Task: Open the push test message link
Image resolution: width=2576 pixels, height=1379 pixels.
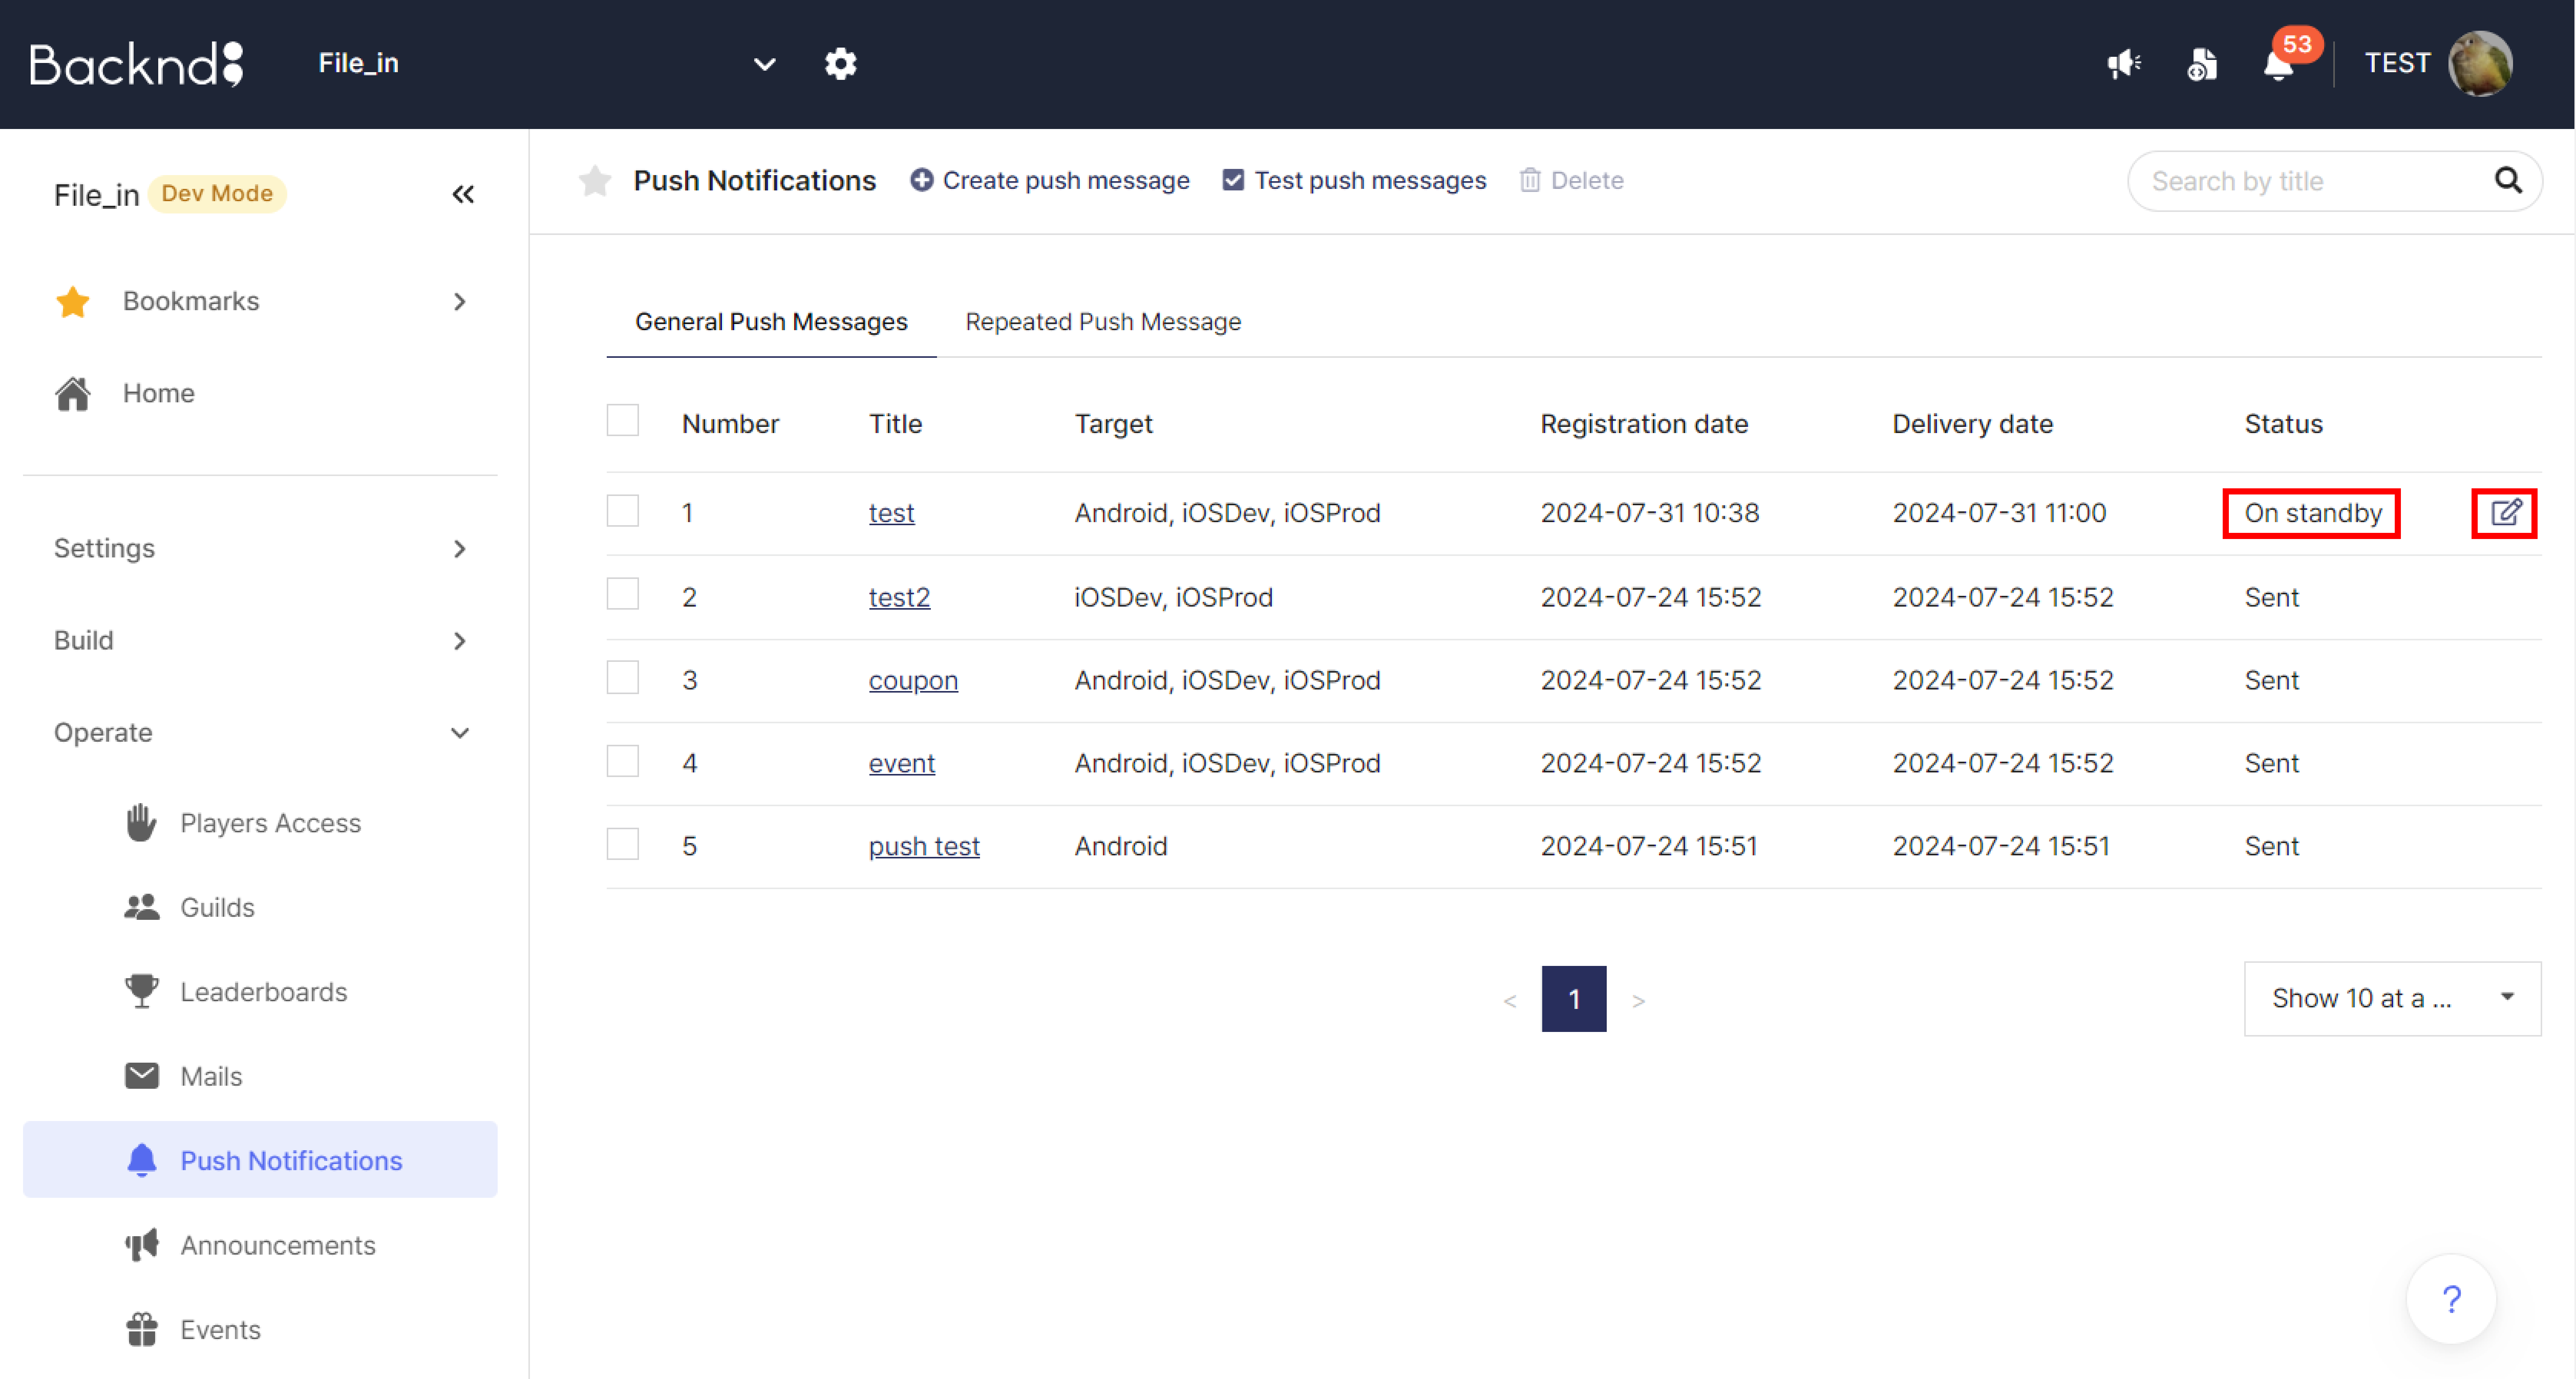Action: pos(924,846)
